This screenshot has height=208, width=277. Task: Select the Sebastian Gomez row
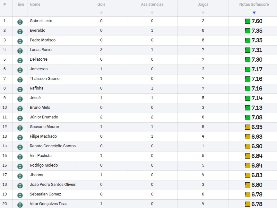click(x=139, y=195)
